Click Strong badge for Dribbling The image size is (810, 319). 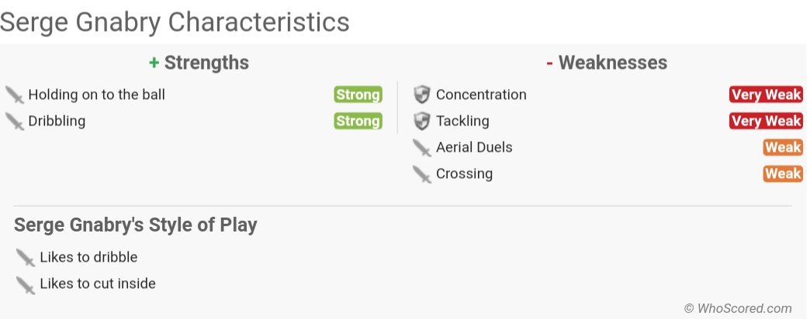pos(358,122)
